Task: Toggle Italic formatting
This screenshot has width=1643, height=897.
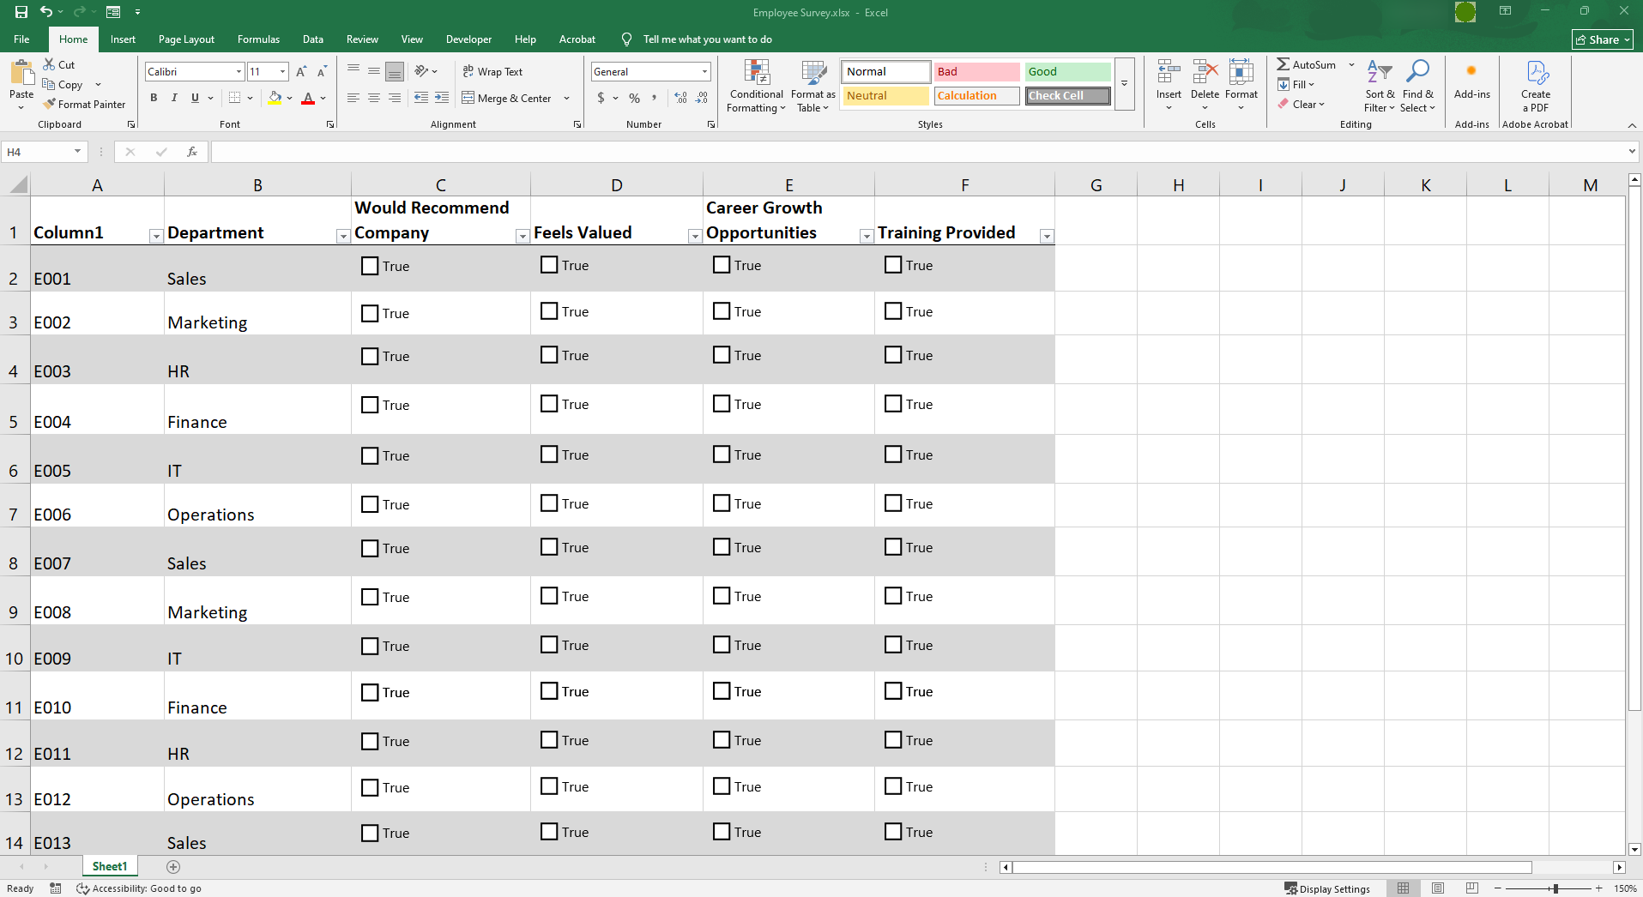Action: click(x=174, y=98)
